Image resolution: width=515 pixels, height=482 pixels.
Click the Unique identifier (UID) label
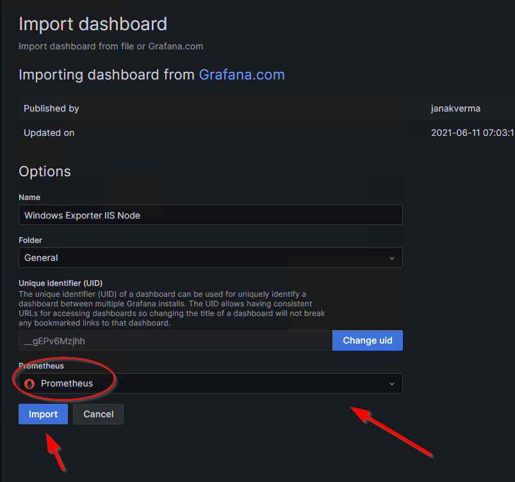click(61, 283)
